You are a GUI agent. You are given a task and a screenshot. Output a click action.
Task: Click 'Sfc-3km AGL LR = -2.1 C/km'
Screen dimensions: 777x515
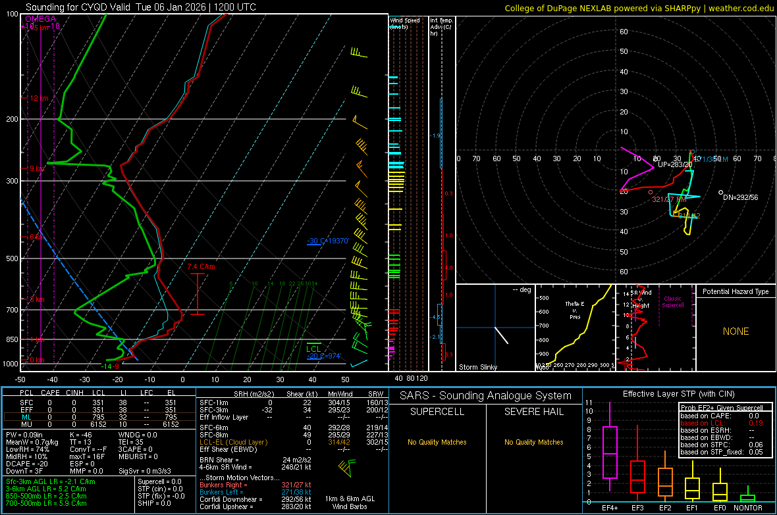pyautogui.click(x=51, y=481)
